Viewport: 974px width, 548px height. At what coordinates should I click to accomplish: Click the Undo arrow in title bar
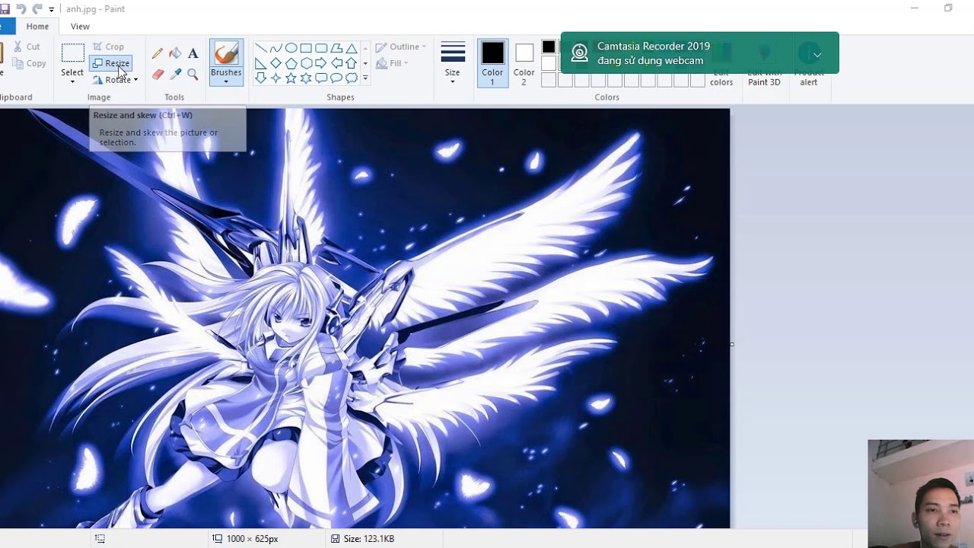click(x=21, y=9)
